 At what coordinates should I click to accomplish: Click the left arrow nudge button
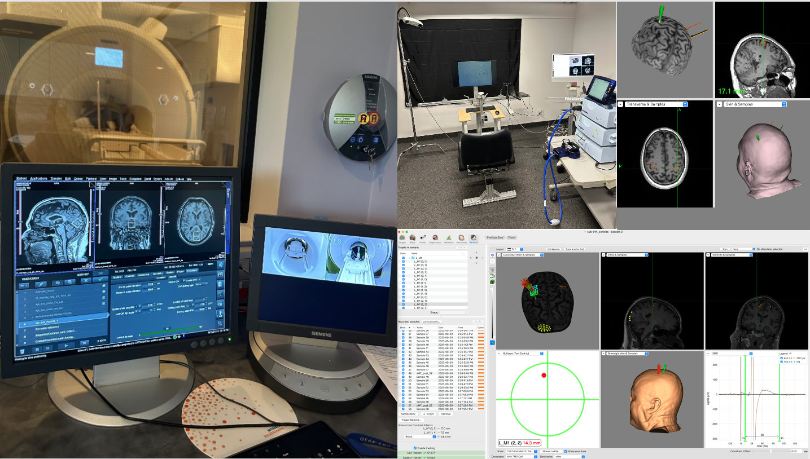coord(471,258)
